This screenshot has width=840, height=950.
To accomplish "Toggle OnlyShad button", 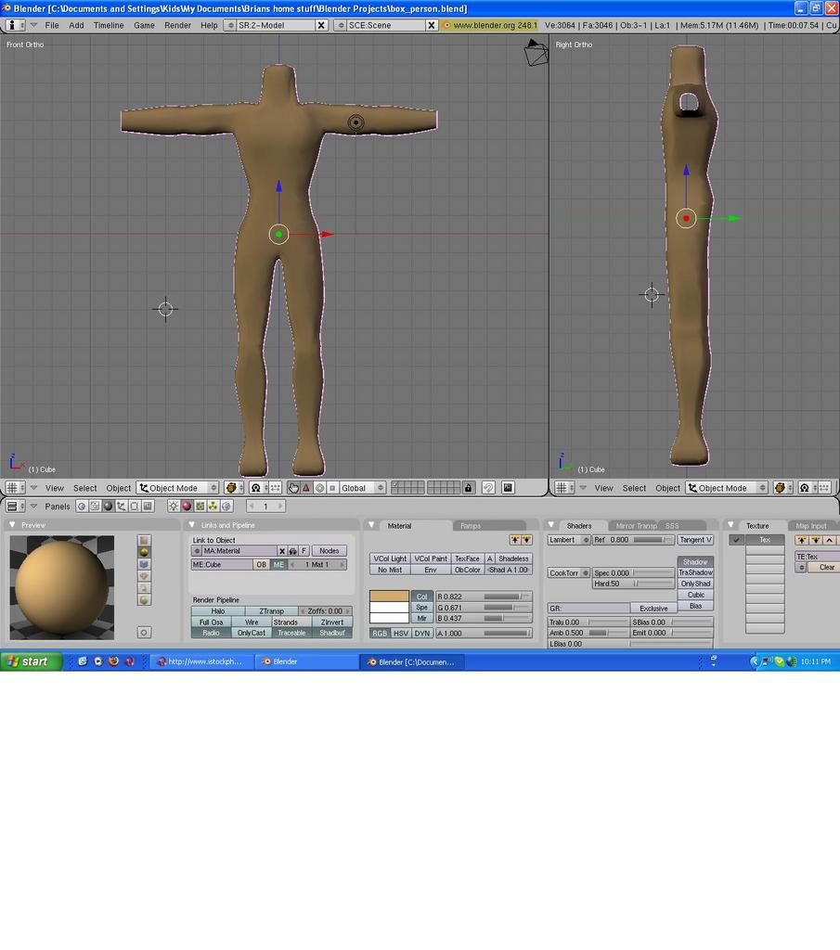I will tap(695, 584).
